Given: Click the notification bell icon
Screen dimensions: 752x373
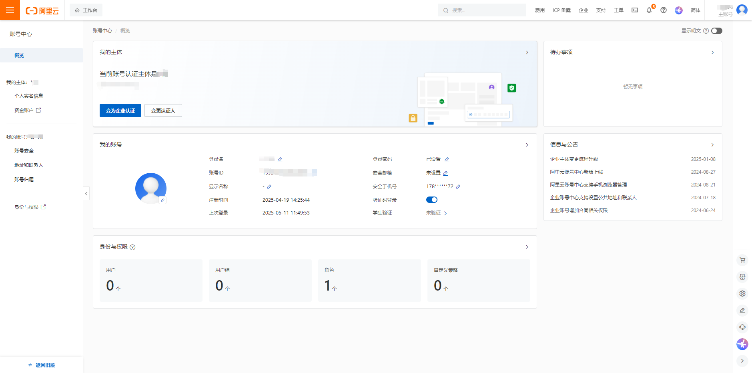Looking at the screenshot, I should (649, 10).
